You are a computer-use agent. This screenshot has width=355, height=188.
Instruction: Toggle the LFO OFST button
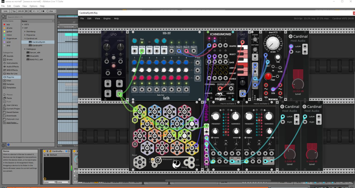113,66
